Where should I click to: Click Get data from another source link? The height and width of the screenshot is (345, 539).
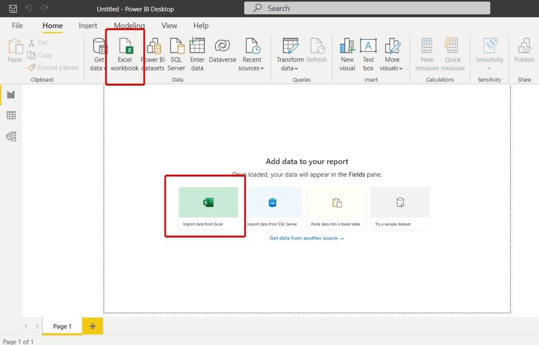pyautogui.click(x=307, y=238)
